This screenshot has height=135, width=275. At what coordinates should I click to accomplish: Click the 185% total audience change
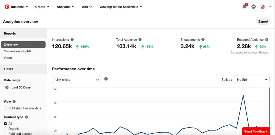(147, 47)
